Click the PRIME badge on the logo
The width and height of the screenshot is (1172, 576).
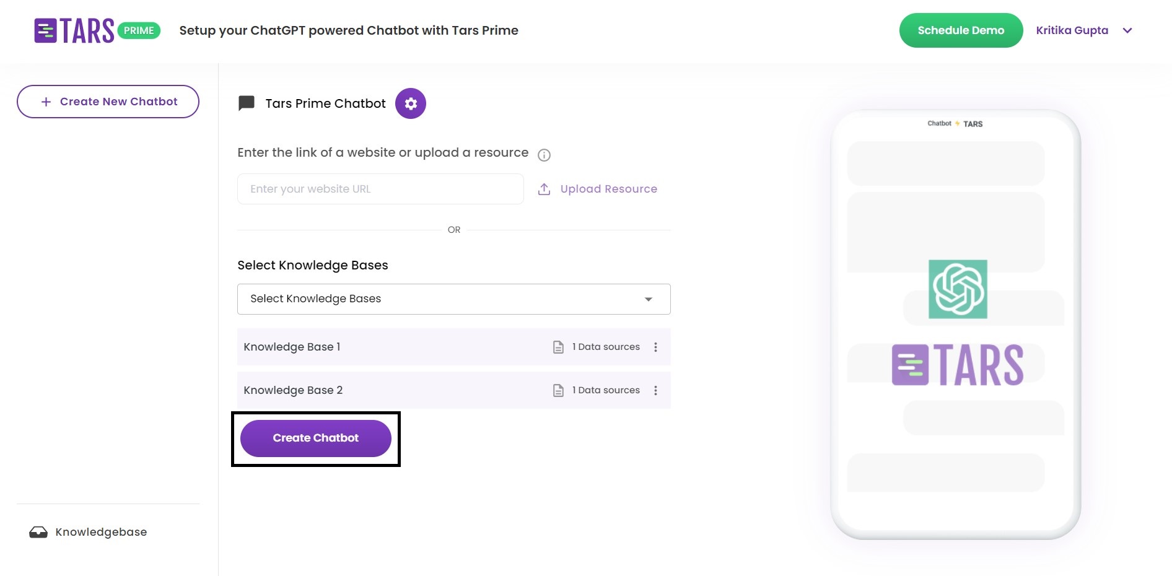[139, 30]
